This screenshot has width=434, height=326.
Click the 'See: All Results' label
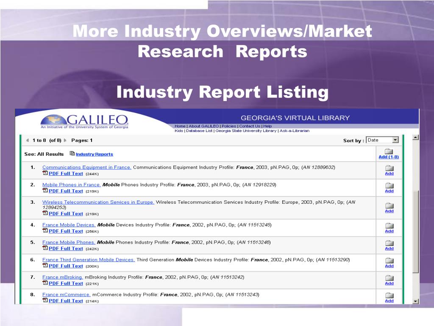(44, 154)
